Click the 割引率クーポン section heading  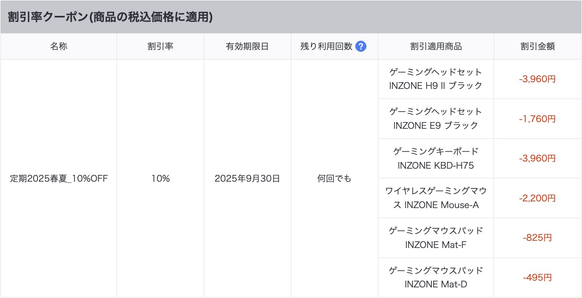tap(110, 17)
